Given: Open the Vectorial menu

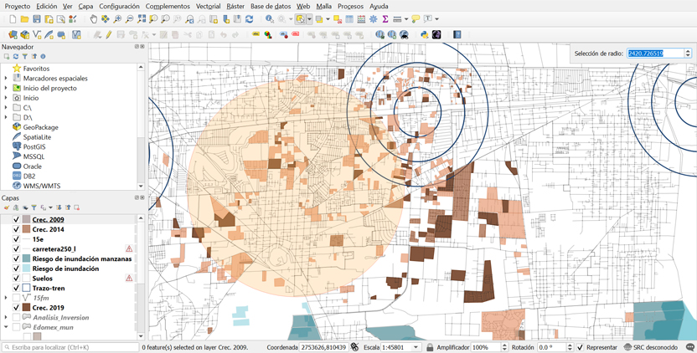Looking at the screenshot, I should 208,6.
